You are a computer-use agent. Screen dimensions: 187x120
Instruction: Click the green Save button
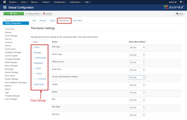coord(14,14)
